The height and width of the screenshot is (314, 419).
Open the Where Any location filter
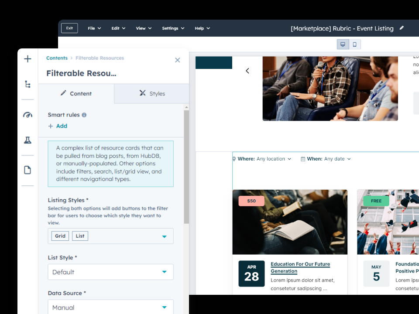coord(262,159)
